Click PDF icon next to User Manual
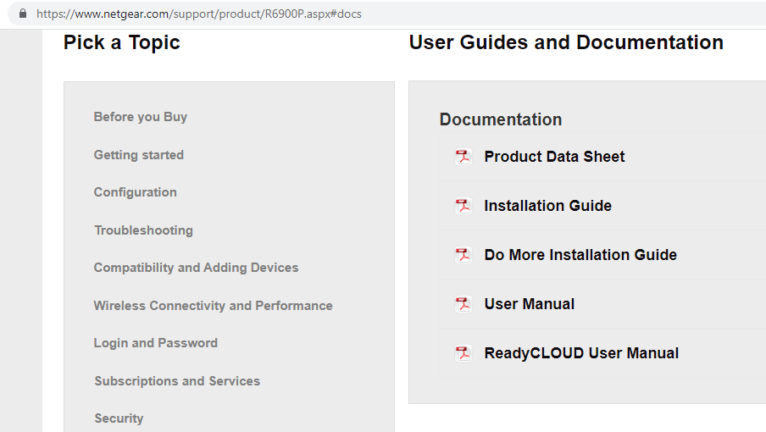 tap(463, 304)
